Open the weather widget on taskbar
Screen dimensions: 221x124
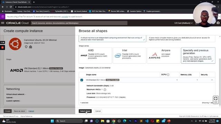coord(9,121)
